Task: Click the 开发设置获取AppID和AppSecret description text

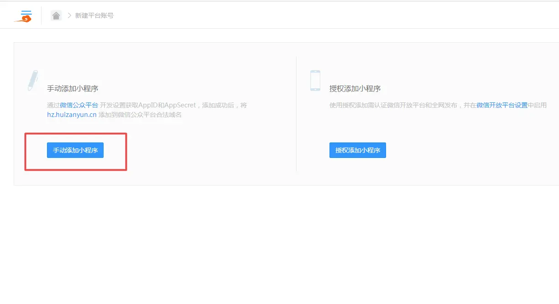Action: pos(148,105)
